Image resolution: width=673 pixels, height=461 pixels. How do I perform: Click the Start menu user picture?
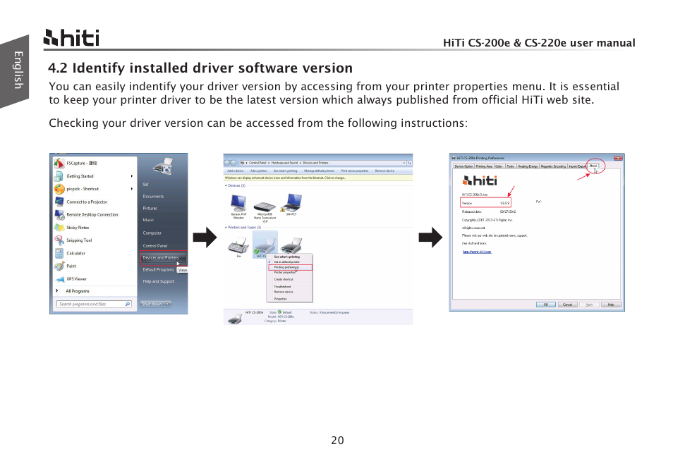163,166
